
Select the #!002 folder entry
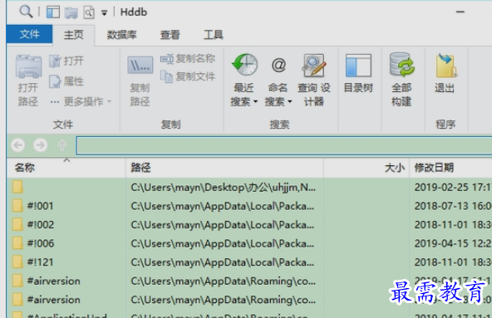tap(41, 225)
